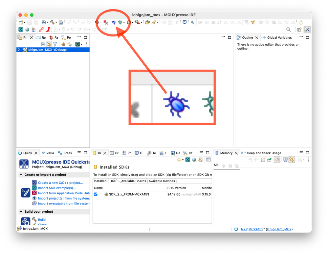The height and width of the screenshot is (254, 328).
Task: Switch to the Fa faults tab
Action: pyautogui.click(x=54, y=38)
